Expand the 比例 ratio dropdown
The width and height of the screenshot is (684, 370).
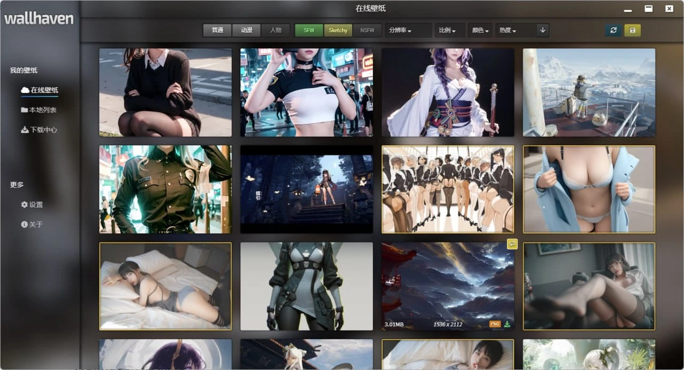click(447, 30)
